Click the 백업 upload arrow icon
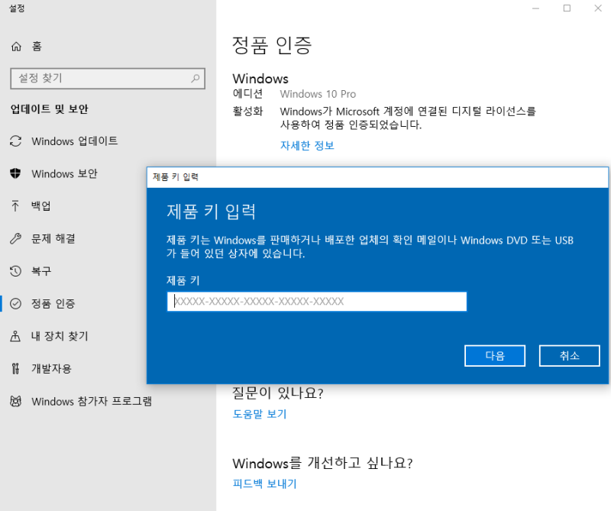This screenshot has width=611, height=511. coord(15,205)
